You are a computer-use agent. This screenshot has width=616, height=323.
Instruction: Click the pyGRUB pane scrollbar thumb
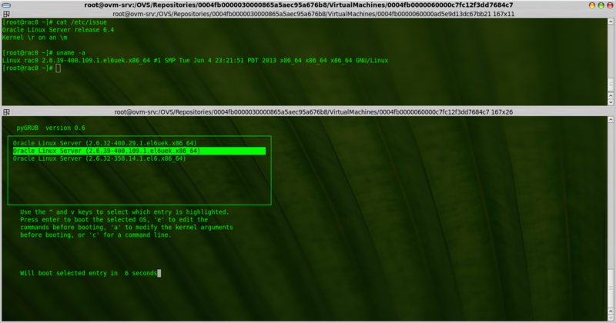pos(611,288)
